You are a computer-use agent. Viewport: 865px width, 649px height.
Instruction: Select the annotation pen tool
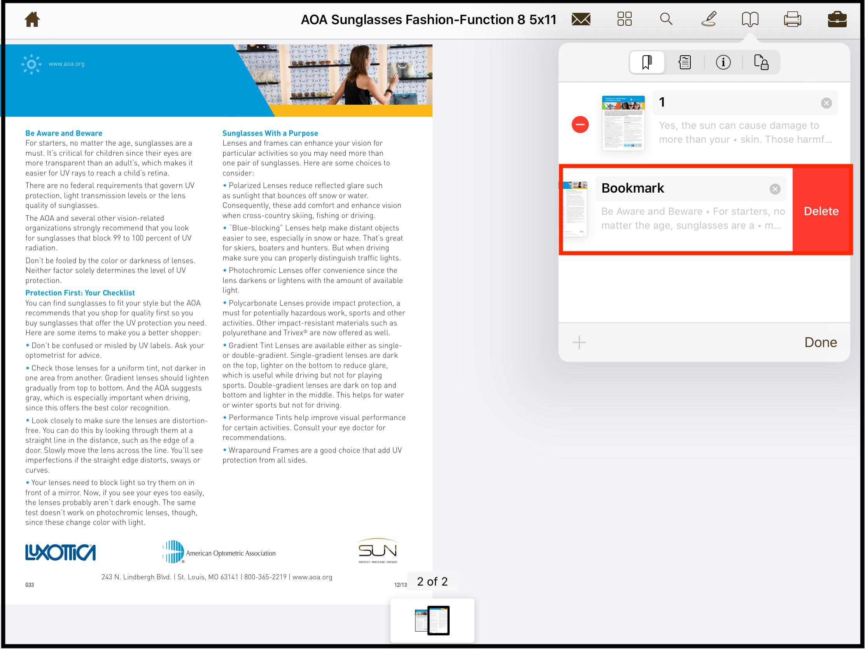709,19
